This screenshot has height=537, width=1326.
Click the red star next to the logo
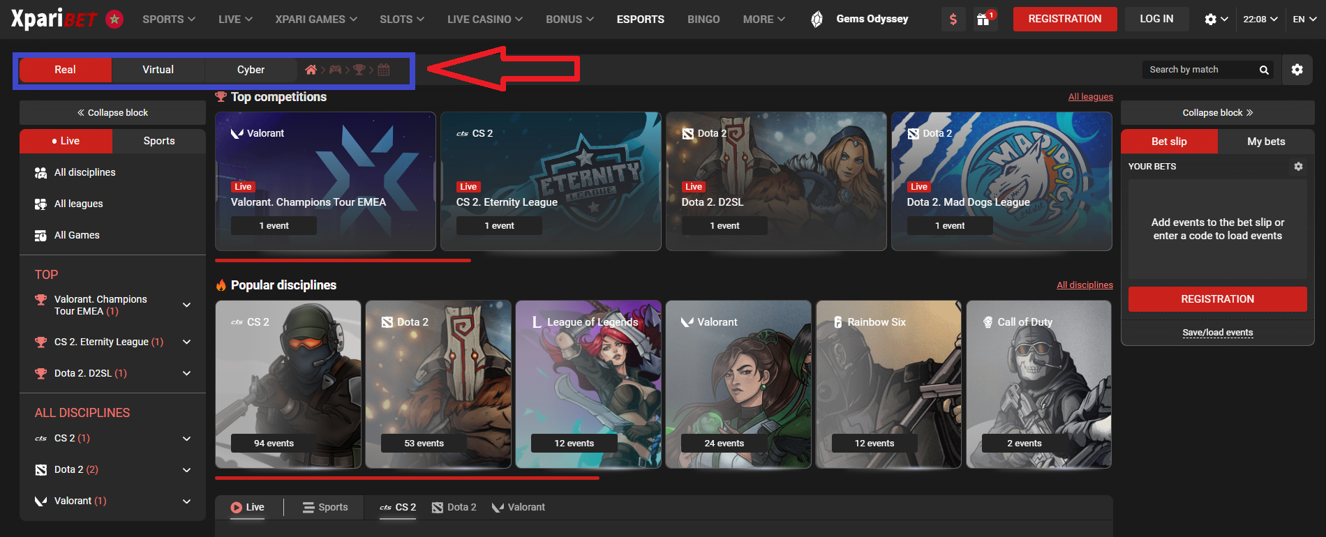pyautogui.click(x=114, y=19)
